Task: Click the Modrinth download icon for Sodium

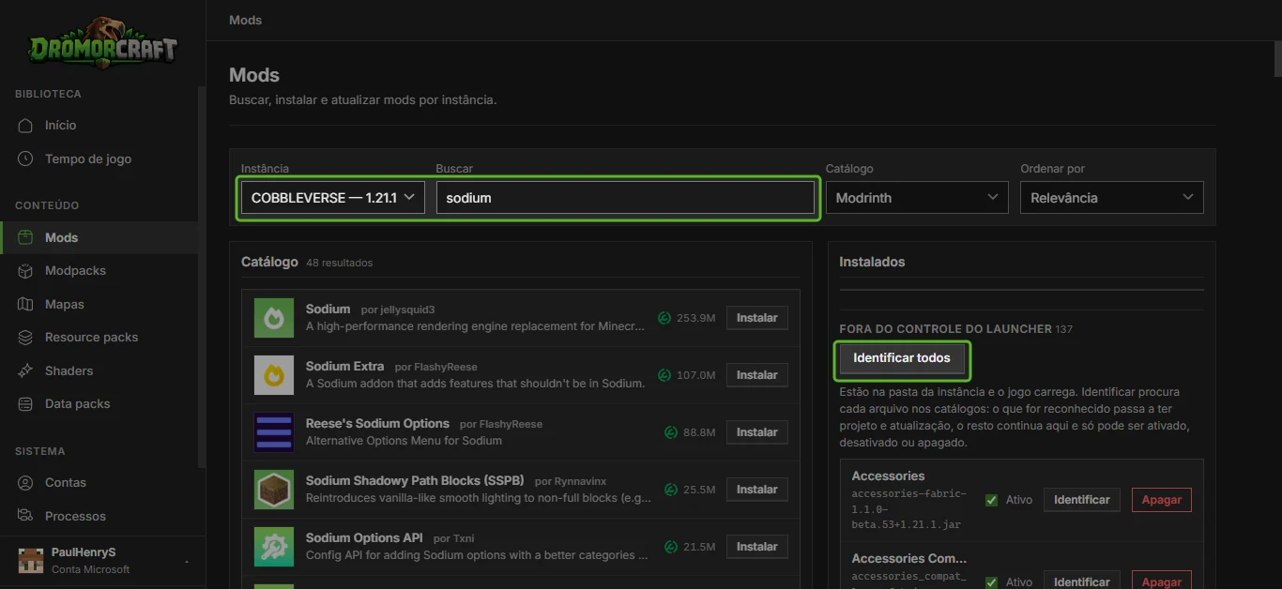Action: [664, 318]
